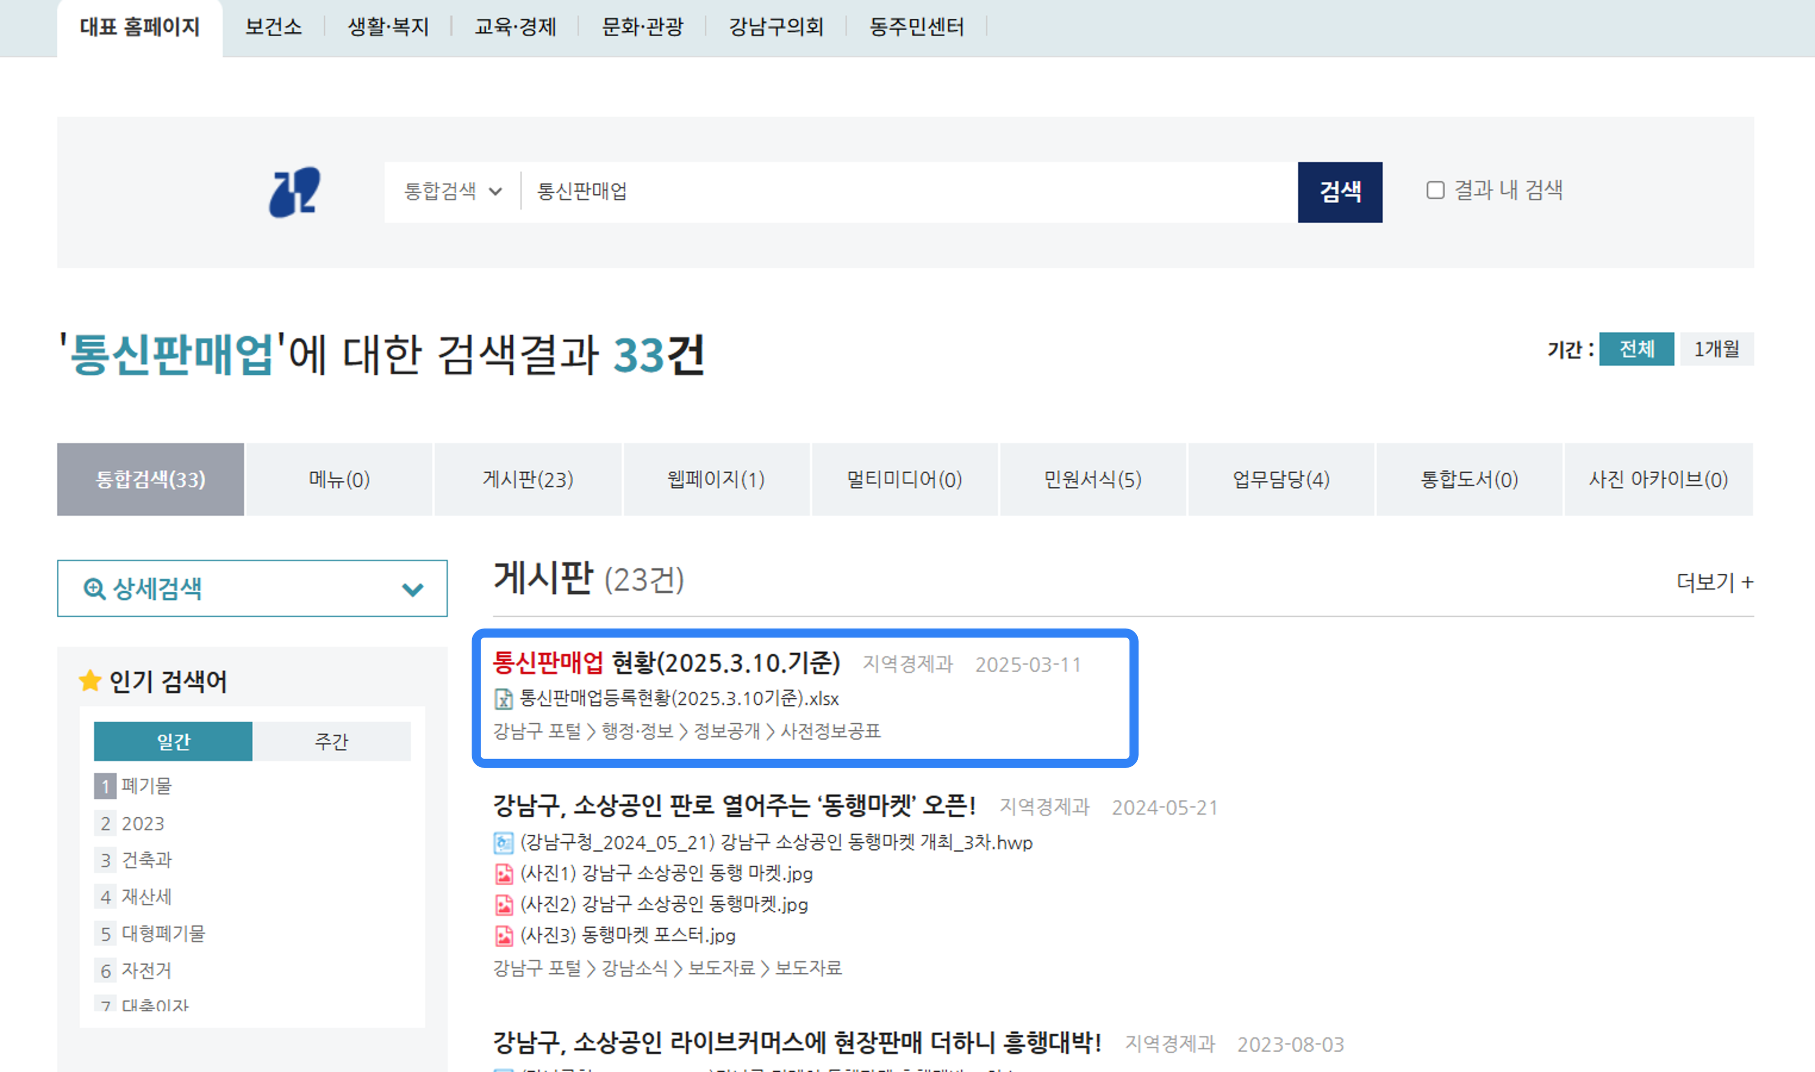Screen dimensions: 1815x1072
Task: Click the magnifier icon beside 상세검색
Action: coord(94,589)
